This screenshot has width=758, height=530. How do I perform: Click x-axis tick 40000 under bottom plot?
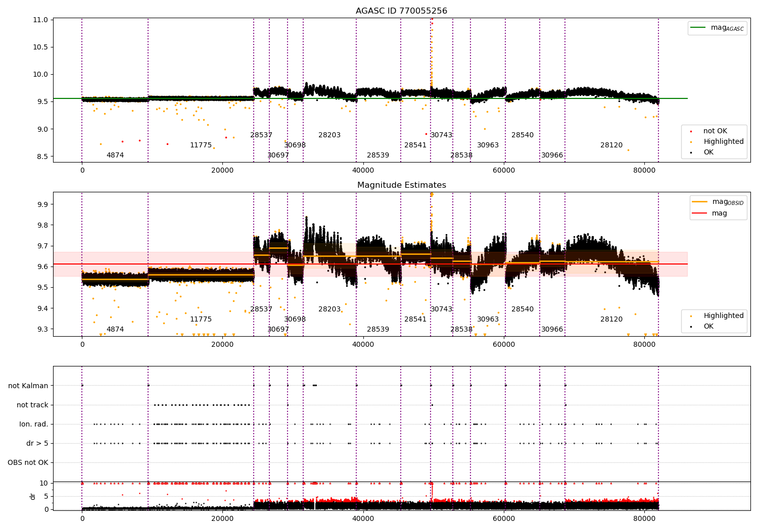click(x=363, y=518)
